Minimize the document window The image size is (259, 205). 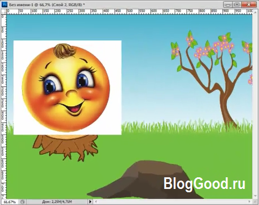(228, 4)
